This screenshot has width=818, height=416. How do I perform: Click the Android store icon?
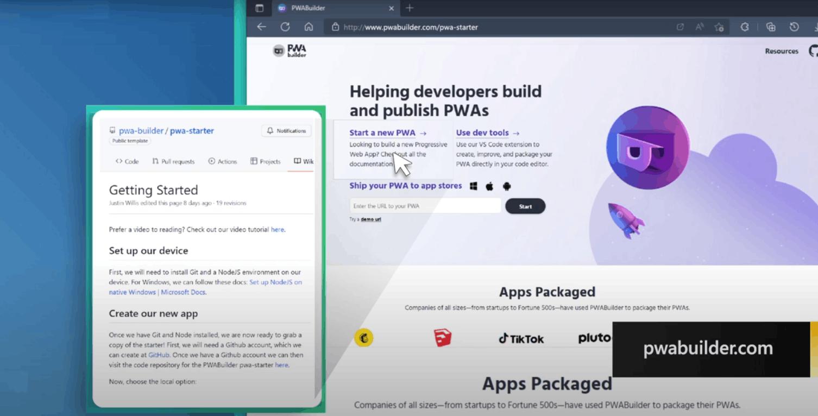pyautogui.click(x=507, y=186)
